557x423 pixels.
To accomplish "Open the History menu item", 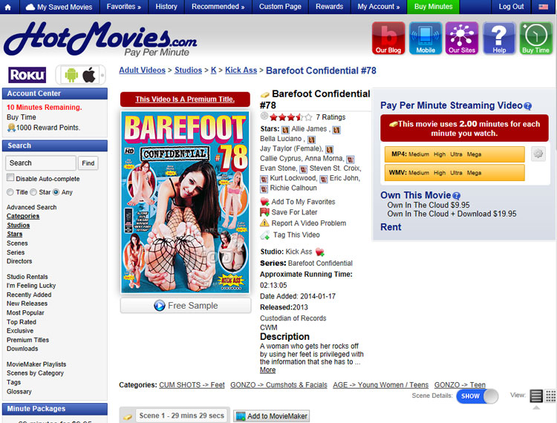I will (x=166, y=7).
